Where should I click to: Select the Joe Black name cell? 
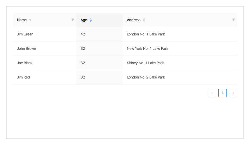click(25, 63)
